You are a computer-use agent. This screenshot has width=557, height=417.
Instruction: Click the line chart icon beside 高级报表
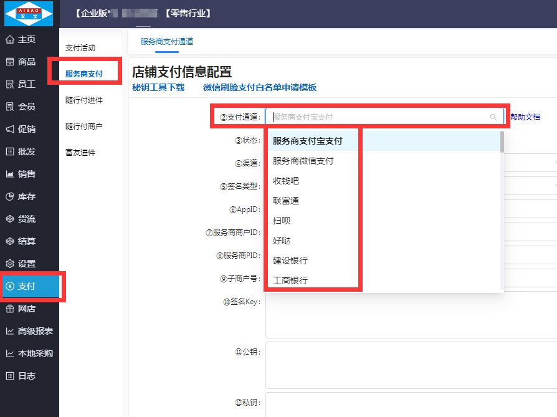pyautogui.click(x=10, y=331)
